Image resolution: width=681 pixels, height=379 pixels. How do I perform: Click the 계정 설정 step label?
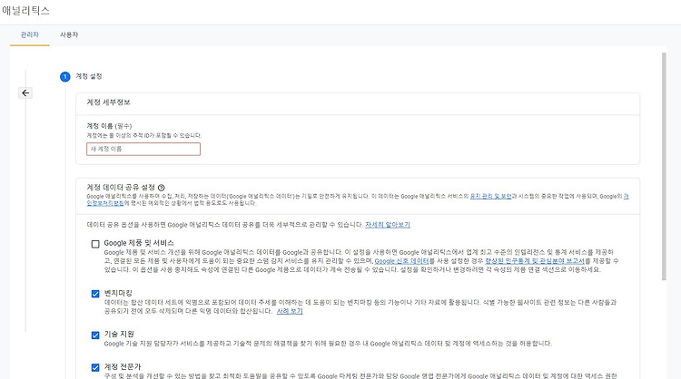coord(89,76)
